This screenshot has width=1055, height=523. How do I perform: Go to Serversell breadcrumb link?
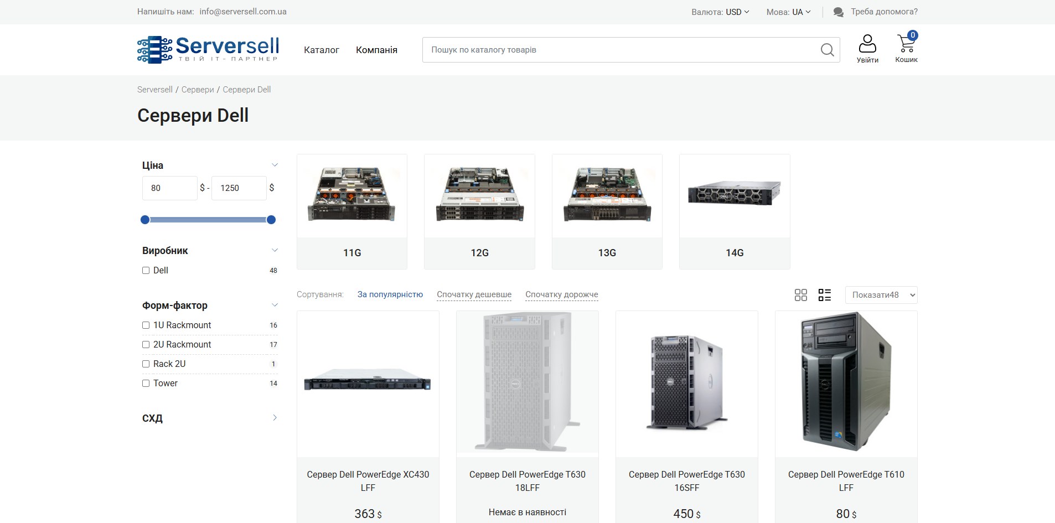155,90
